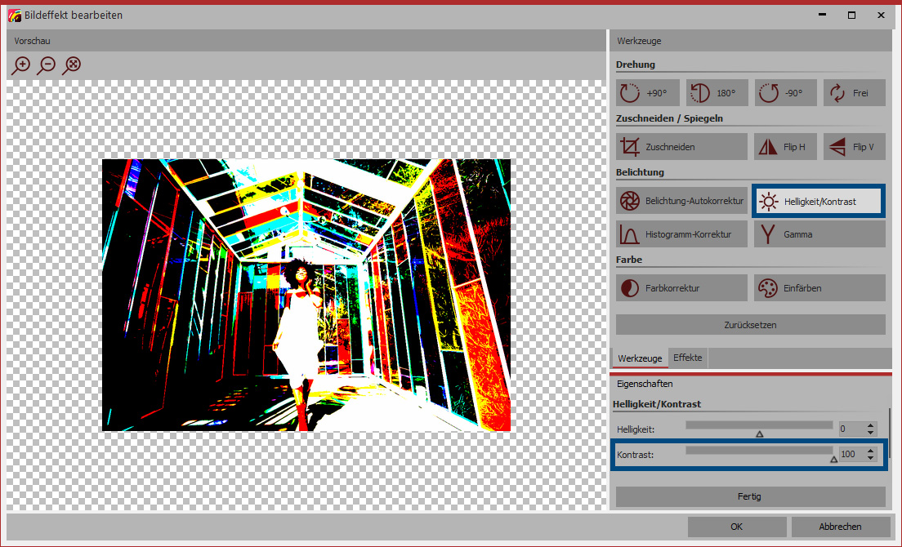
Task: Open the Einfärben colorize tool
Action: [819, 288]
